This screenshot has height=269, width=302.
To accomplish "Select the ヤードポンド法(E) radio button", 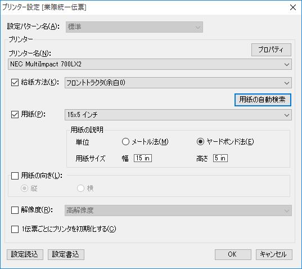I will pos(200,142).
